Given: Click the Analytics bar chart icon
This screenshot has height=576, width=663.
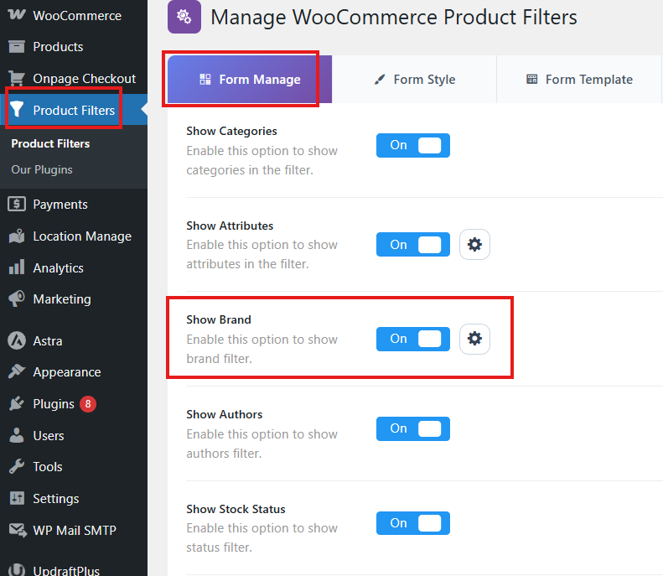Looking at the screenshot, I should click(x=17, y=267).
